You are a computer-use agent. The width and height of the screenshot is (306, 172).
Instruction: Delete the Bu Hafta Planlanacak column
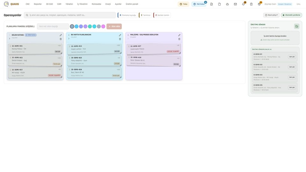pos(120,39)
